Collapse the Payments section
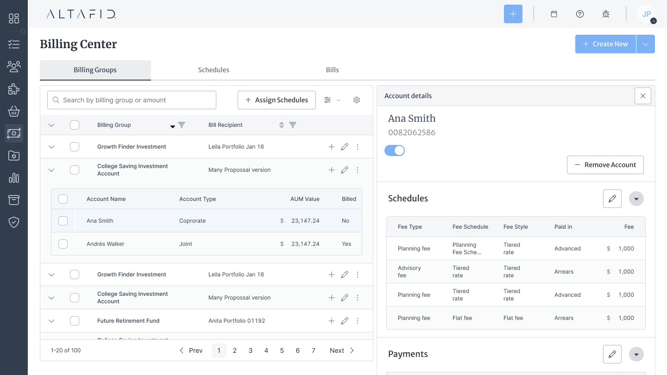The image size is (667, 375). click(636, 355)
